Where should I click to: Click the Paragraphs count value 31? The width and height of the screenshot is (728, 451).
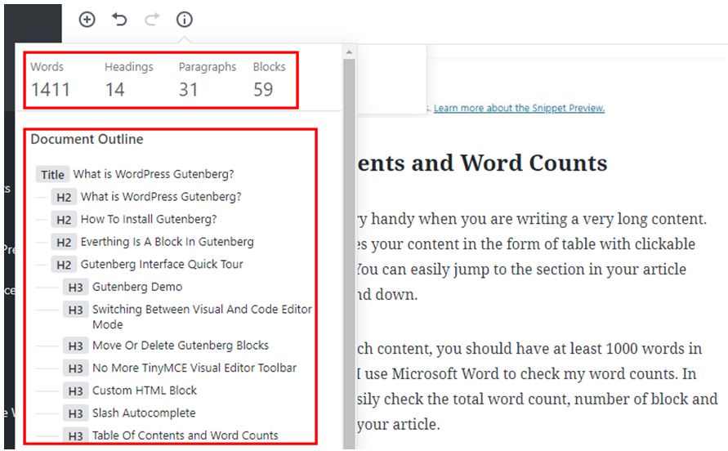(189, 90)
